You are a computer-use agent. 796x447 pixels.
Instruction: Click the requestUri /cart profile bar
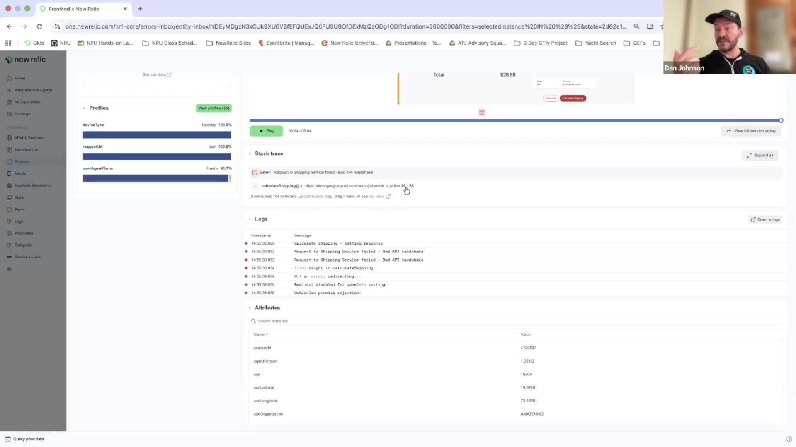157,156
